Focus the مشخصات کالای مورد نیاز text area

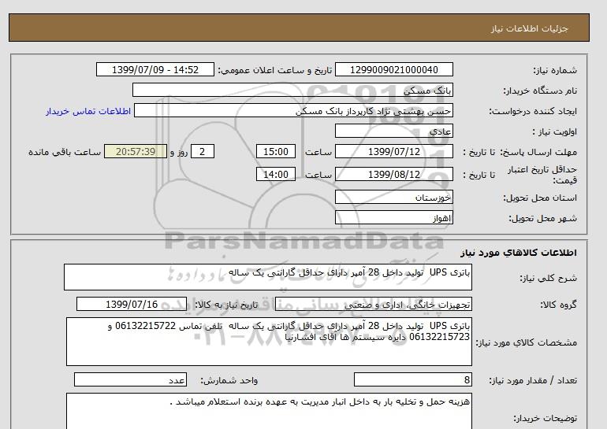268,341
